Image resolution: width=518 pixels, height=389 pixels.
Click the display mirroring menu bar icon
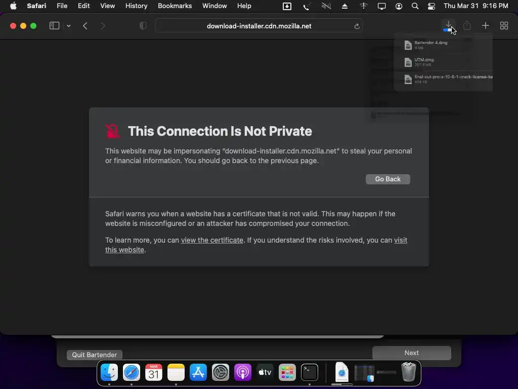pos(381,6)
